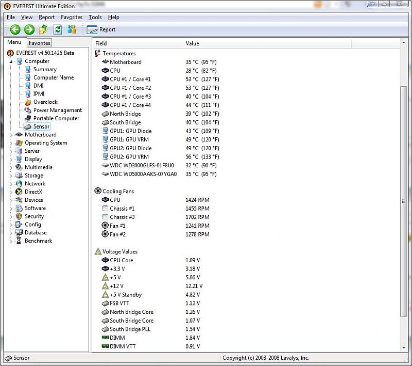Image resolution: width=412 pixels, height=366 pixels.
Task: Click the green Forward arrow toolbar icon
Action: point(29,29)
